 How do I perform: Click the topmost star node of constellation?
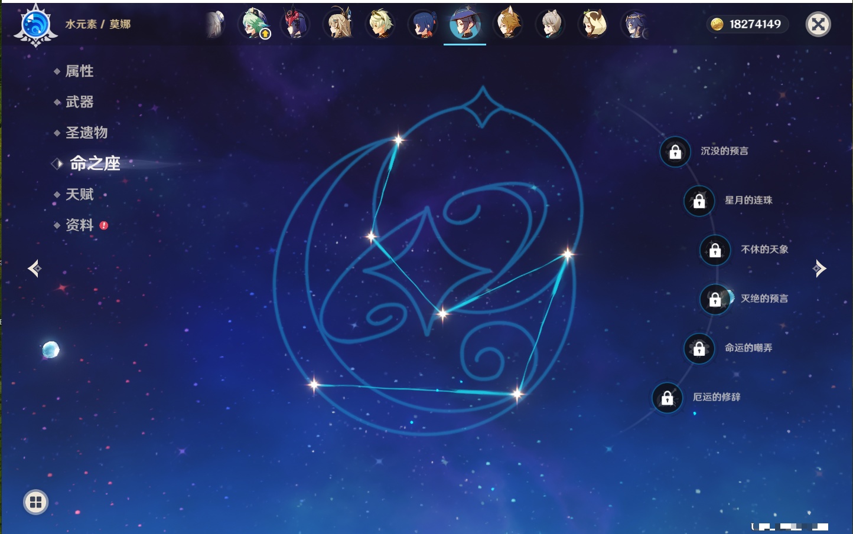pos(398,140)
